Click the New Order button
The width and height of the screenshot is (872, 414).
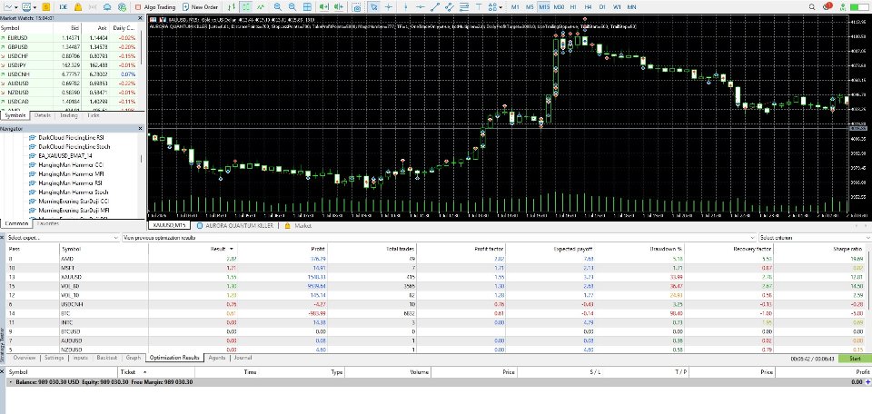(200, 7)
